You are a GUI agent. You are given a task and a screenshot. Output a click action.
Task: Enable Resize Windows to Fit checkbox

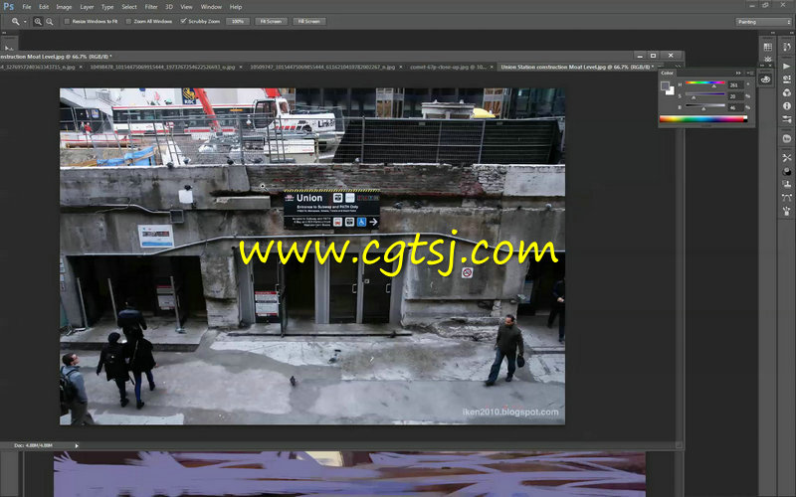[x=67, y=21]
